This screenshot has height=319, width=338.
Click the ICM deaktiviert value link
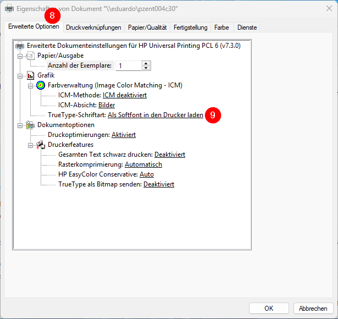point(125,95)
